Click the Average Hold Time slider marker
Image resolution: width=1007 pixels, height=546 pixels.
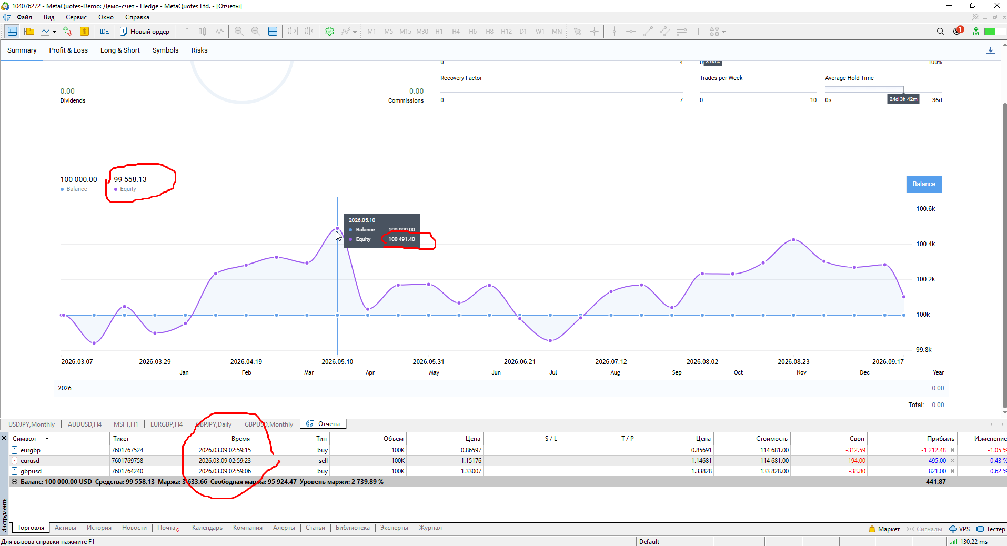pos(903,90)
